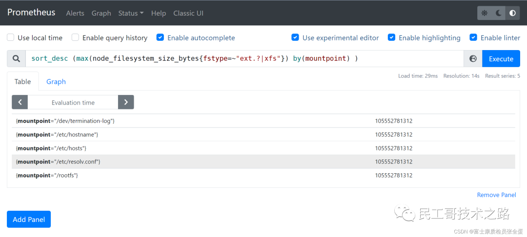Add a new panel
The height and width of the screenshot is (237, 527).
[x=29, y=219]
